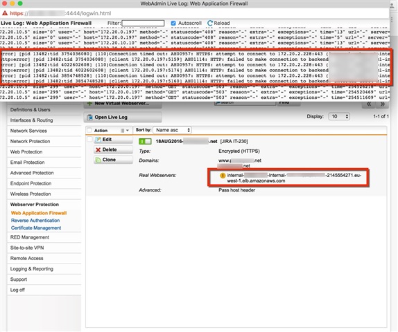The image size is (398, 332).
Task: Check the select-all Action checkbox
Action: [89, 130]
